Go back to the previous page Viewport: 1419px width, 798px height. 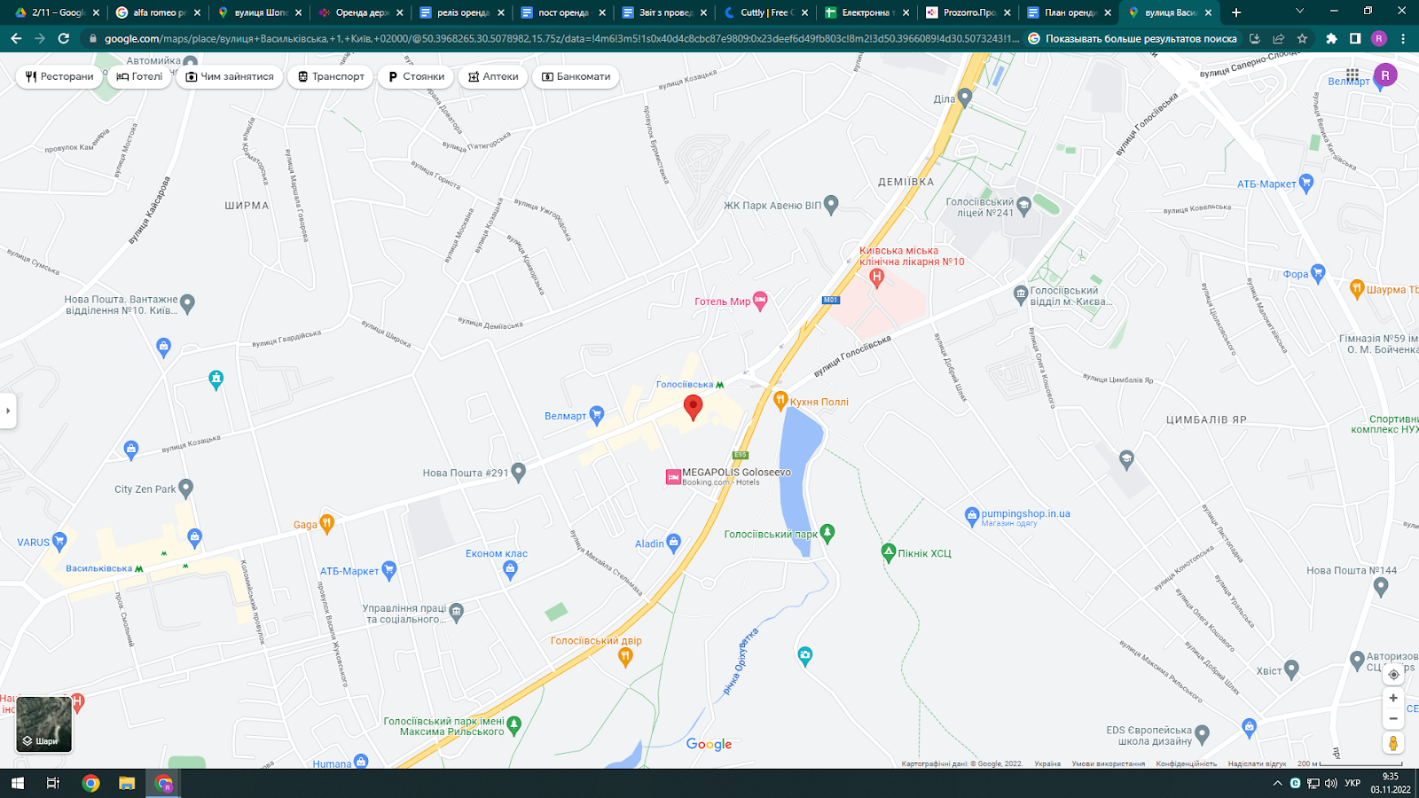tap(16, 38)
